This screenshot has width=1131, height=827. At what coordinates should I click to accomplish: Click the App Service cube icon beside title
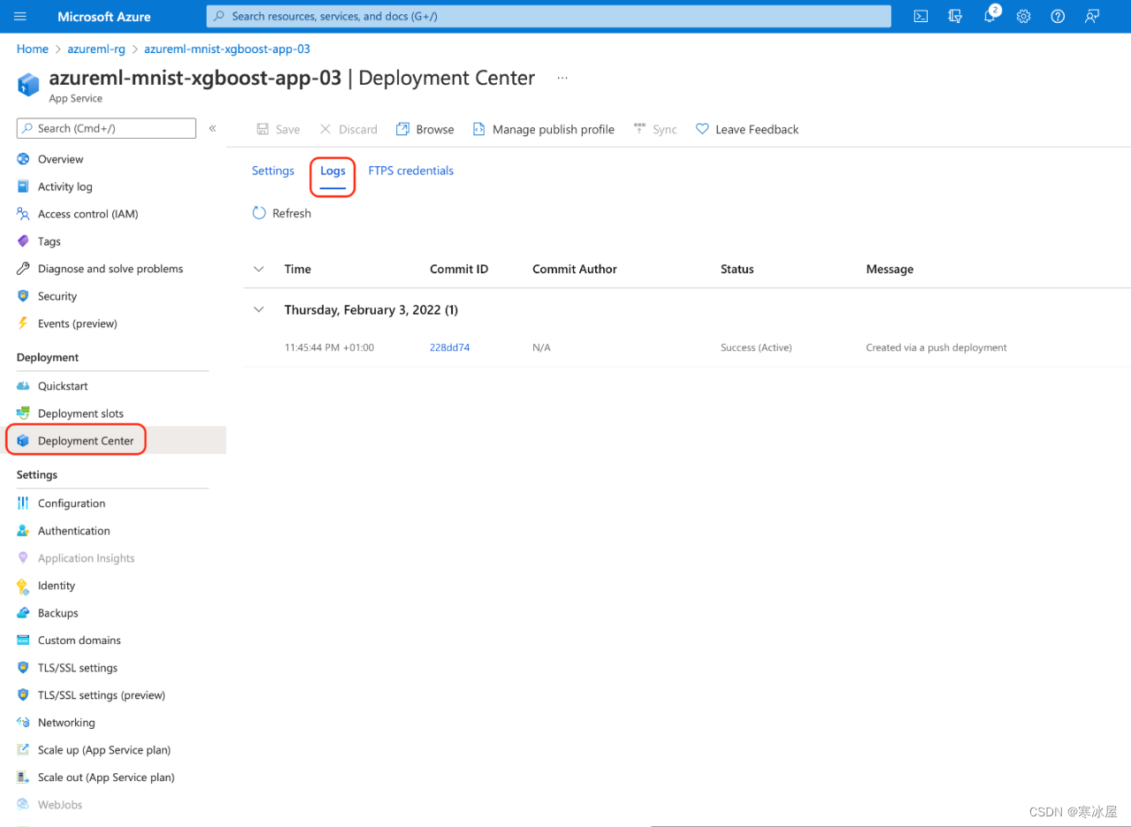(28, 85)
